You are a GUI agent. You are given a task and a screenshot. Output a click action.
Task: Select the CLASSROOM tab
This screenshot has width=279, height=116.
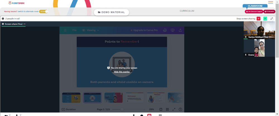click(255, 6)
